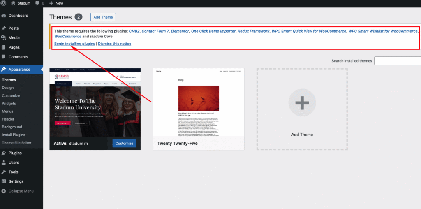The height and width of the screenshot is (209, 421).
Task: Click the Settings sliders icon
Action: (4, 181)
